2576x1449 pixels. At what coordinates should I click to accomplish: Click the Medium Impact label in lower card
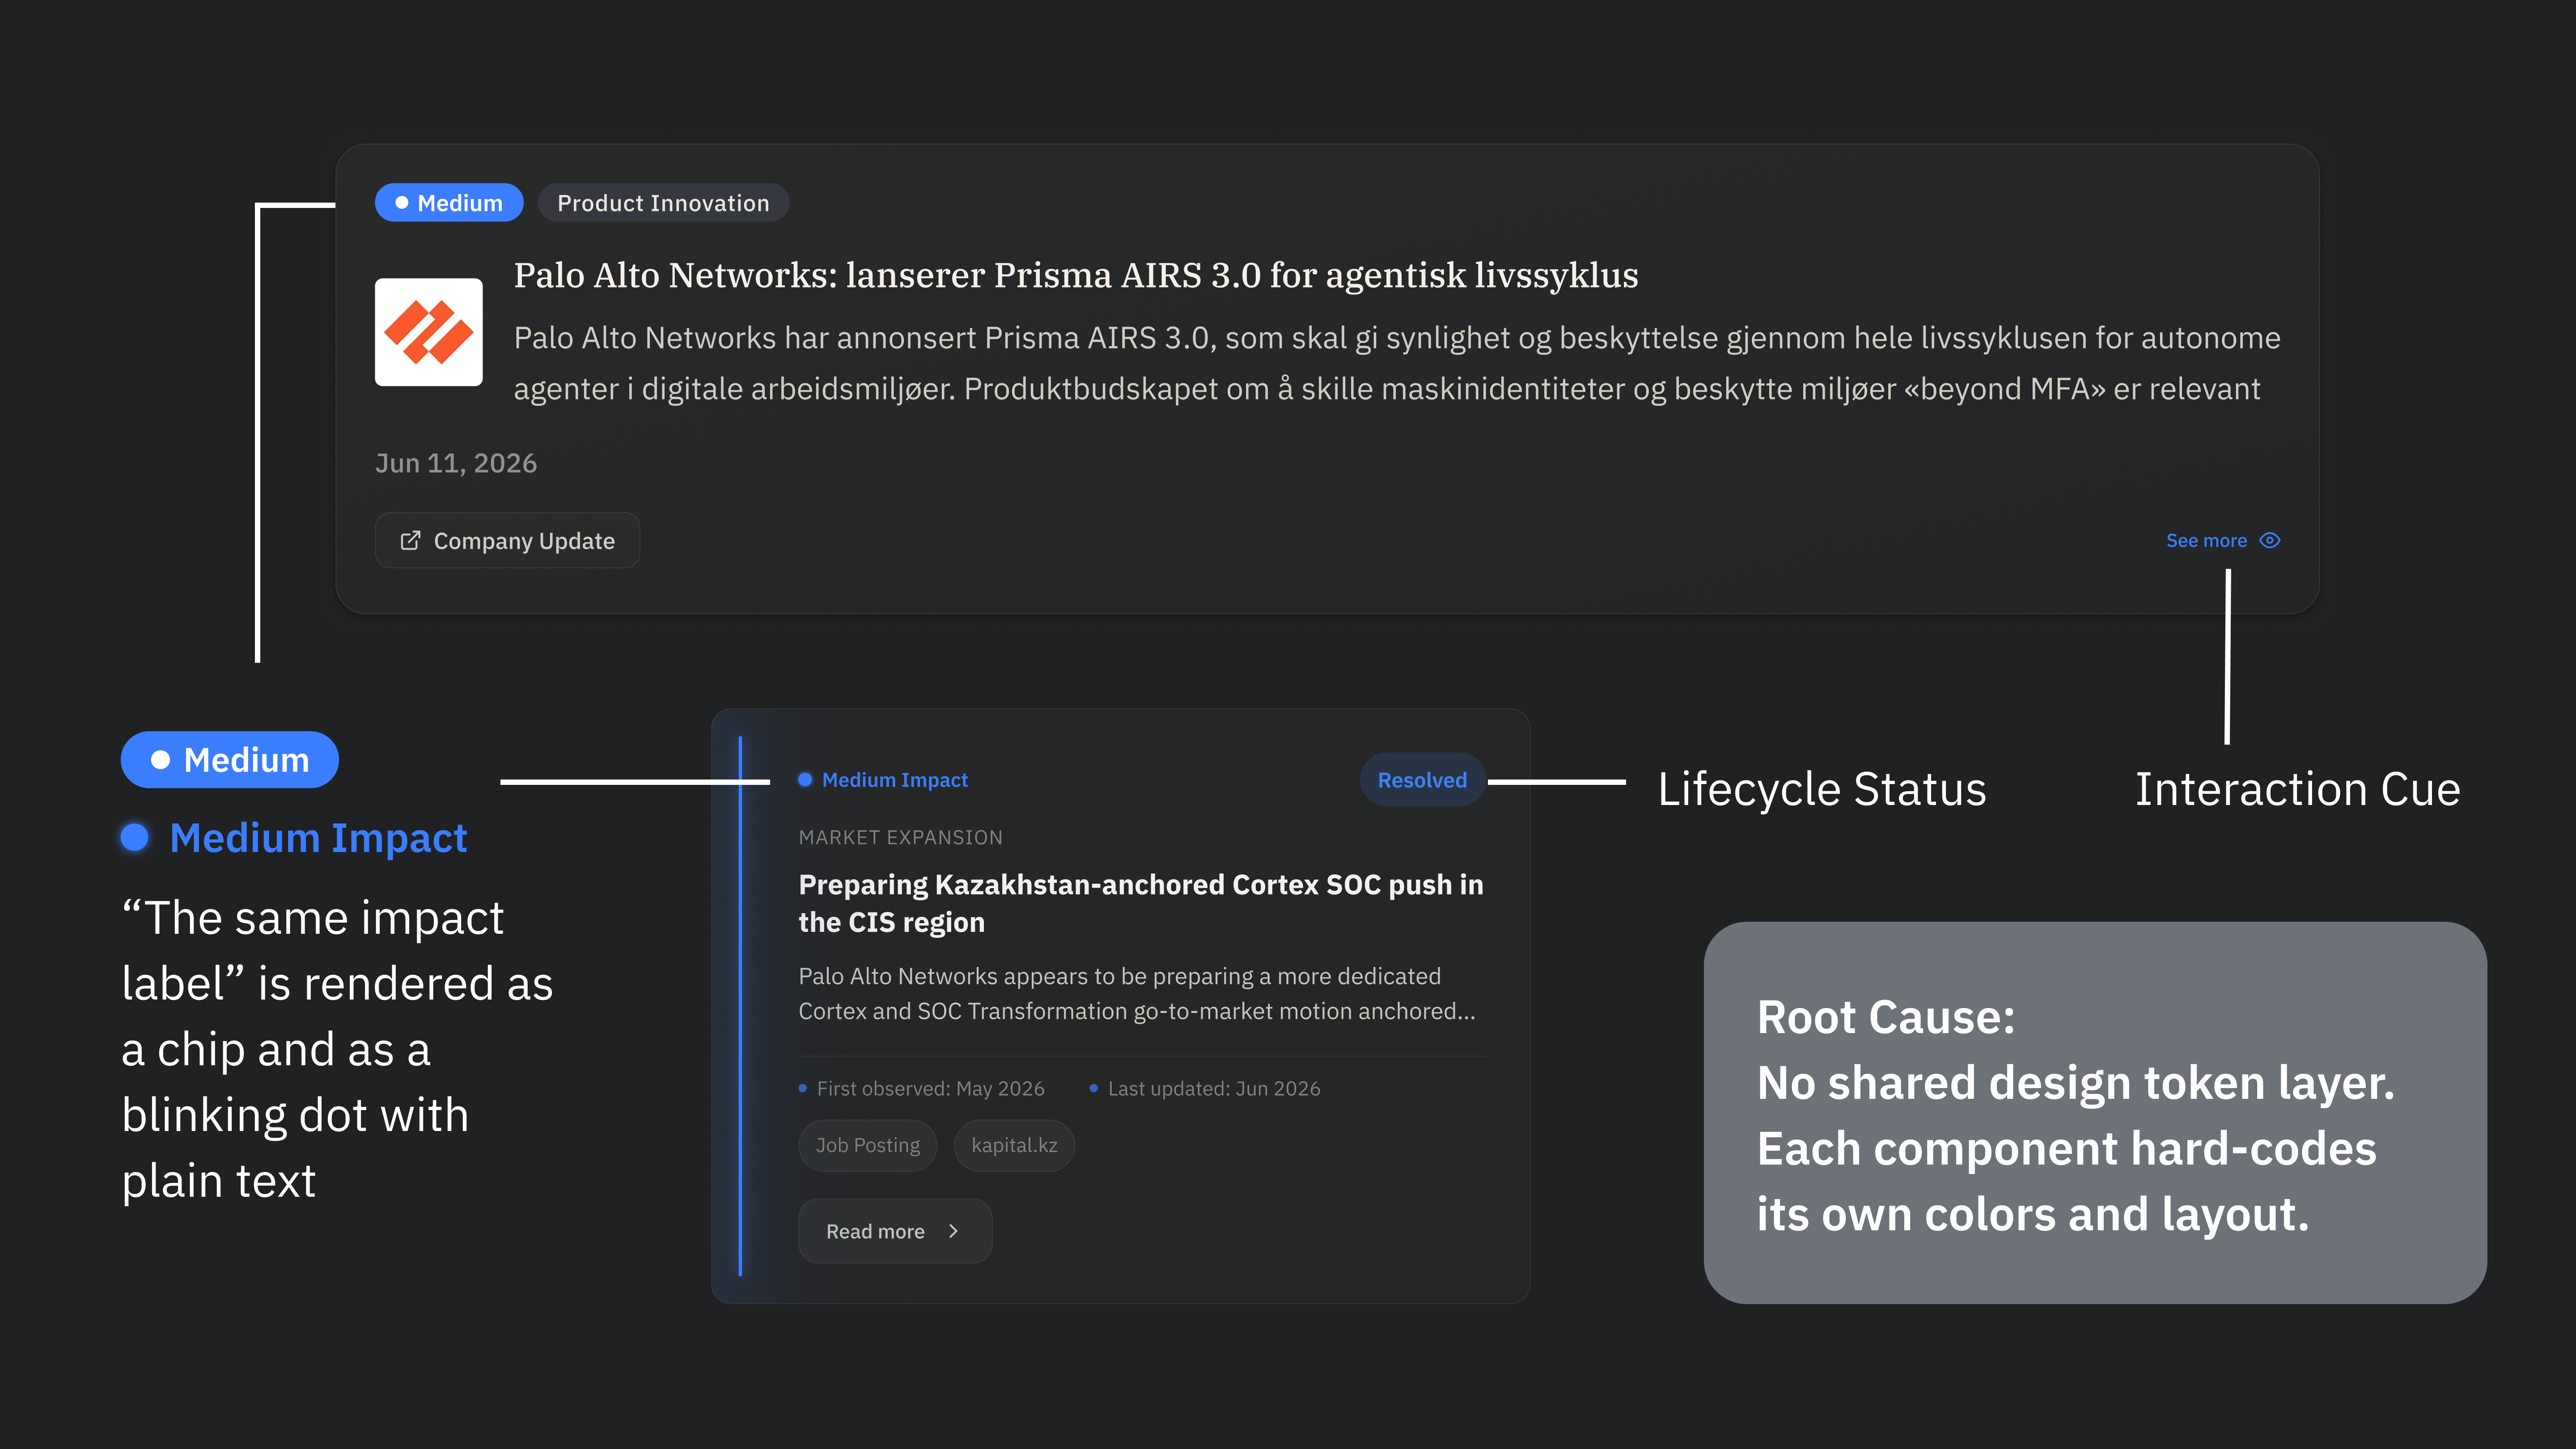tap(894, 780)
